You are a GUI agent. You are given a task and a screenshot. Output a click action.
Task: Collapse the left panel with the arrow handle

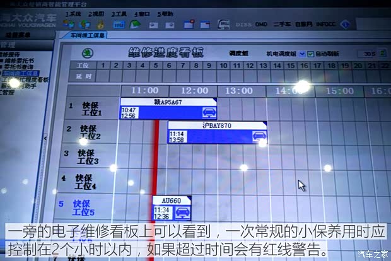point(45,138)
